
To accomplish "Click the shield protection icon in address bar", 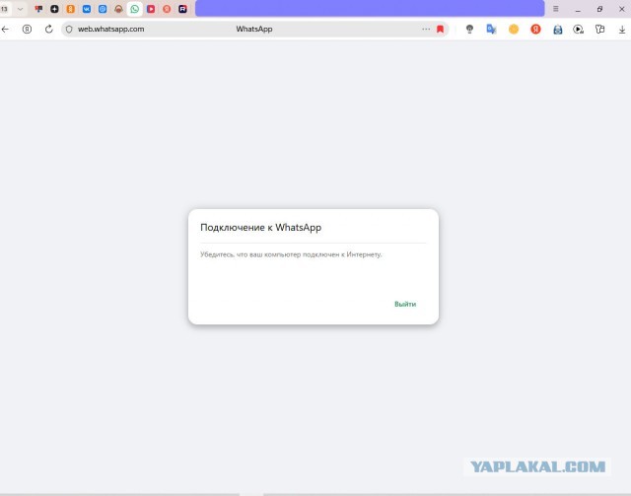I will 69,29.
